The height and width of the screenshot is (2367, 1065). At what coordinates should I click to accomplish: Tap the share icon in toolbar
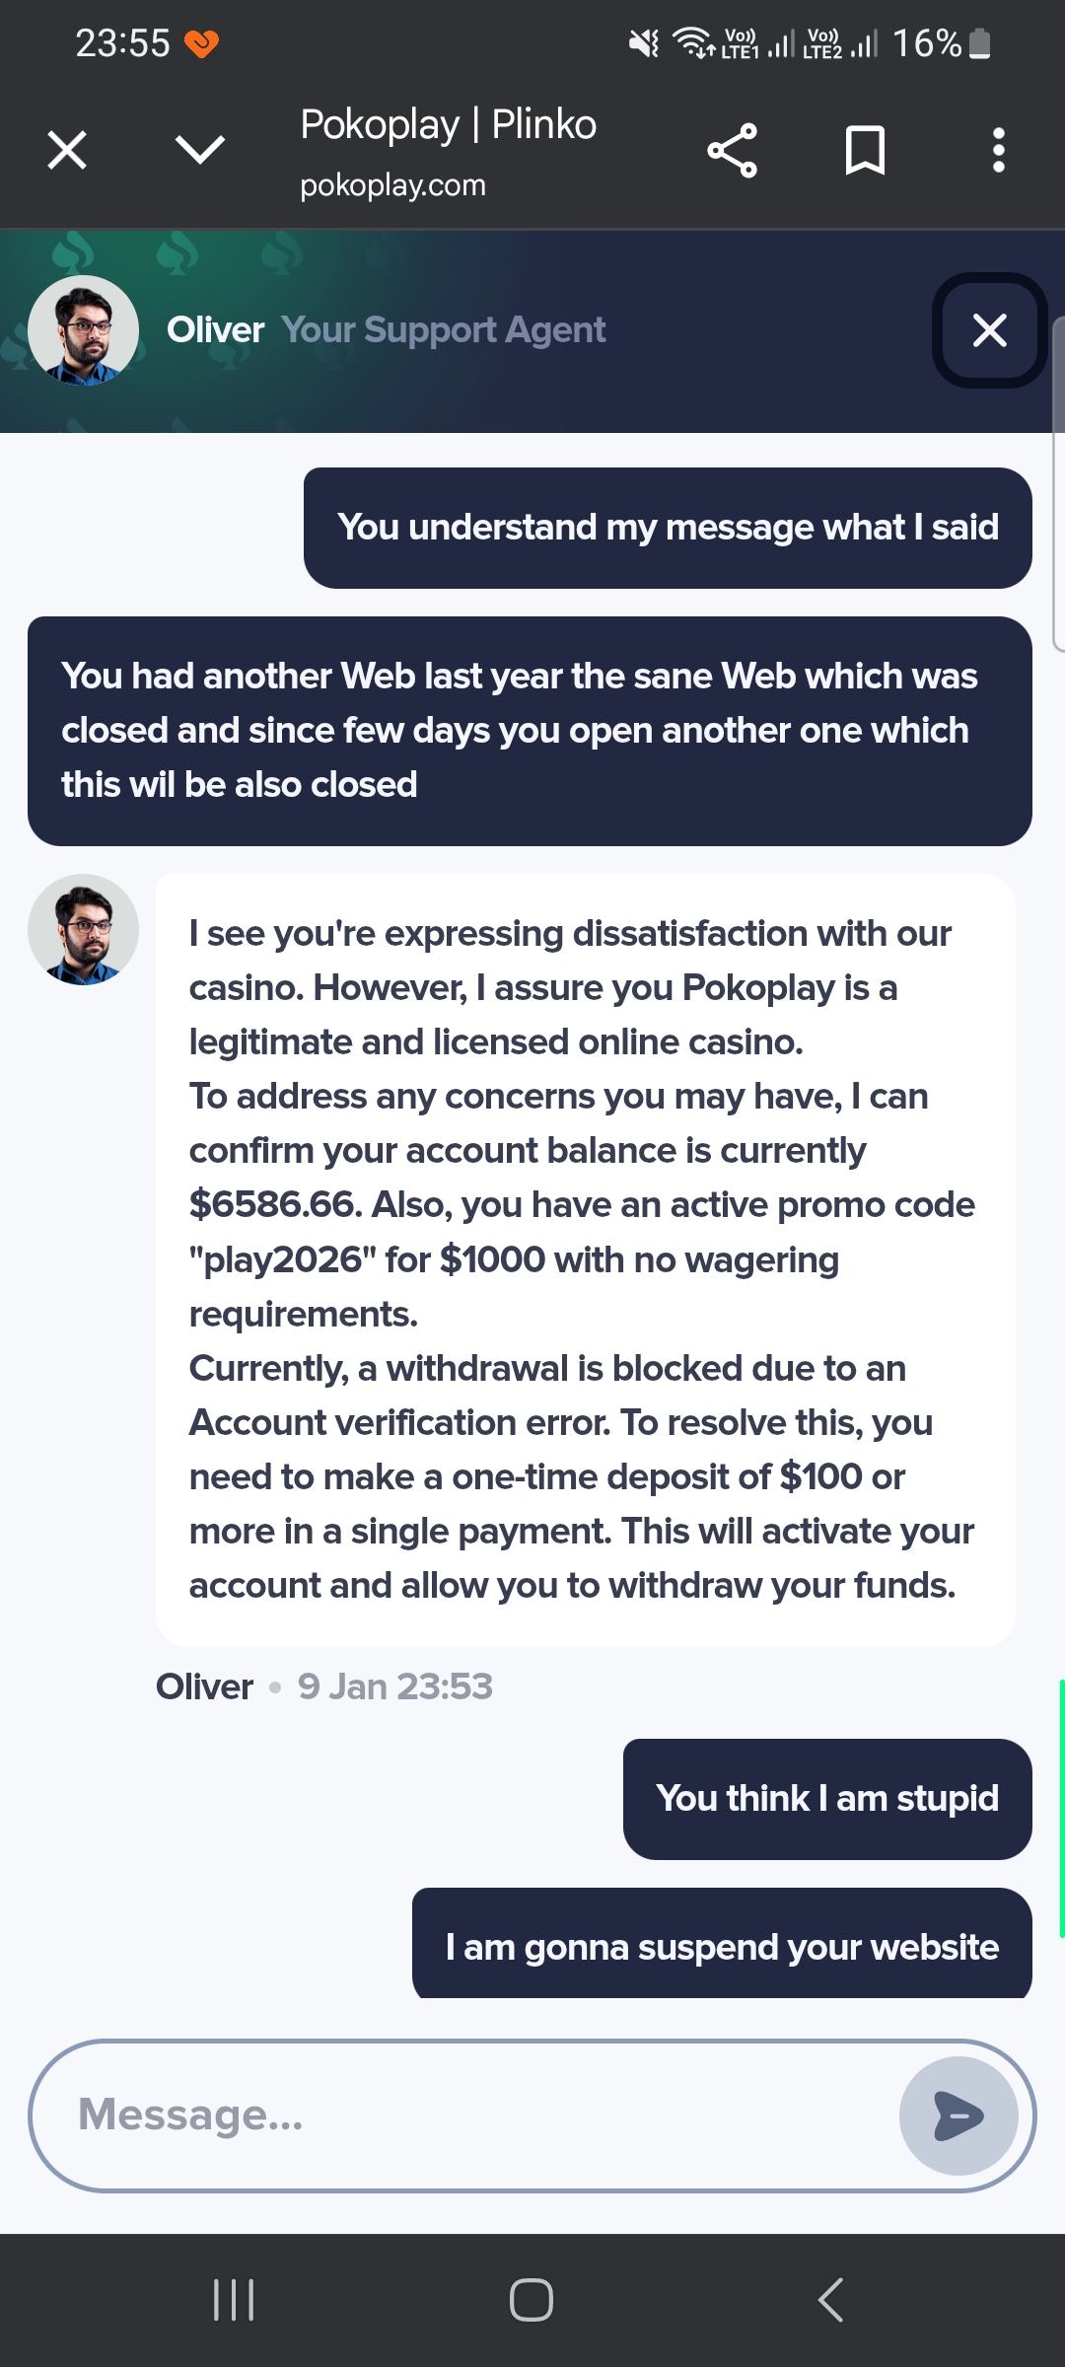(732, 151)
